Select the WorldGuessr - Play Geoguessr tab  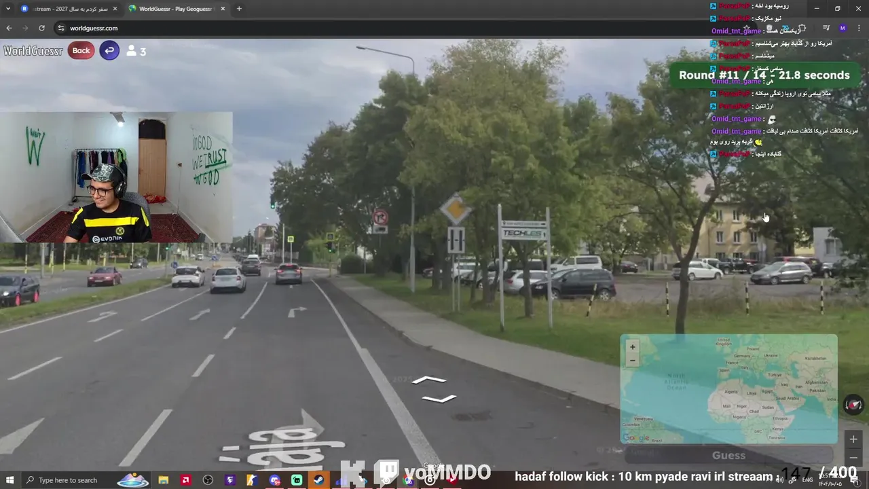coord(175,9)
